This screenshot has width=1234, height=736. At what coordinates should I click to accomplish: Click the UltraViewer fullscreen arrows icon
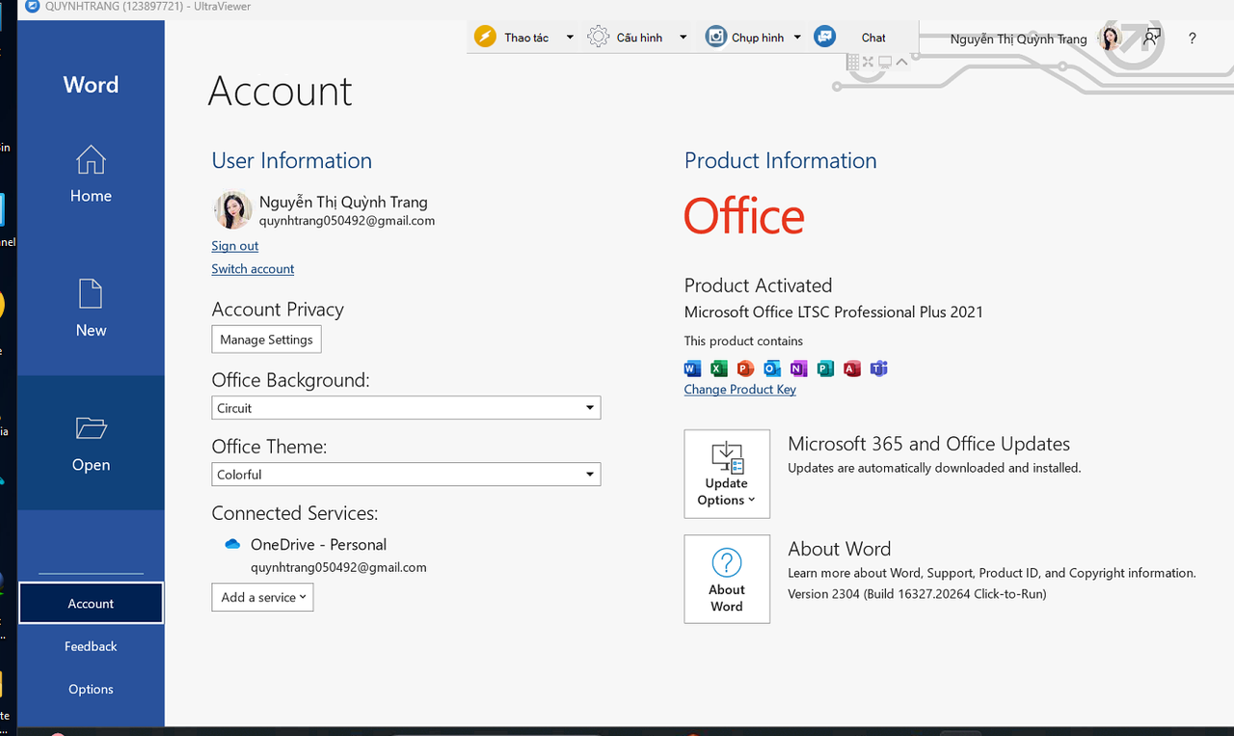pyautogui.click(x=868, y=62)
